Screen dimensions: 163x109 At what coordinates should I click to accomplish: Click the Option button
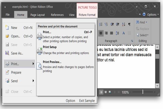70,101
